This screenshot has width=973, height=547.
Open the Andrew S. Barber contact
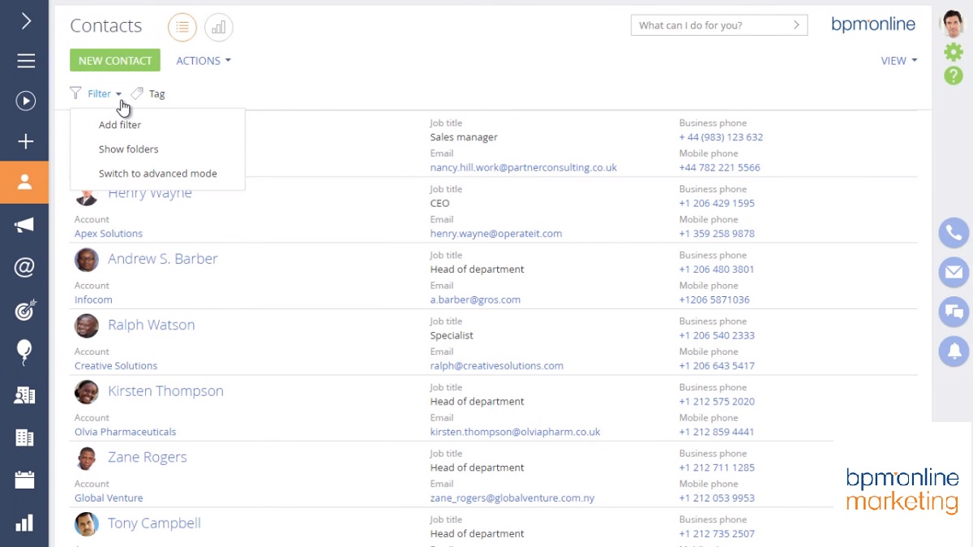tap(162, 259)
